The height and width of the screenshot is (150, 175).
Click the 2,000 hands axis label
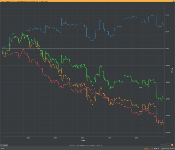56,138
